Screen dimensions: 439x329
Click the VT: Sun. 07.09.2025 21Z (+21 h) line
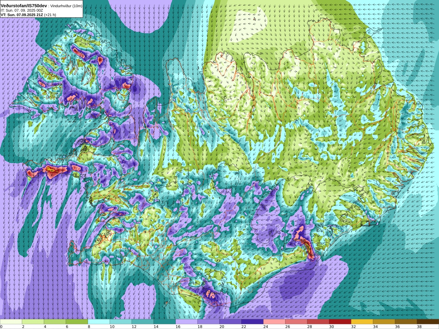point(28,15)
